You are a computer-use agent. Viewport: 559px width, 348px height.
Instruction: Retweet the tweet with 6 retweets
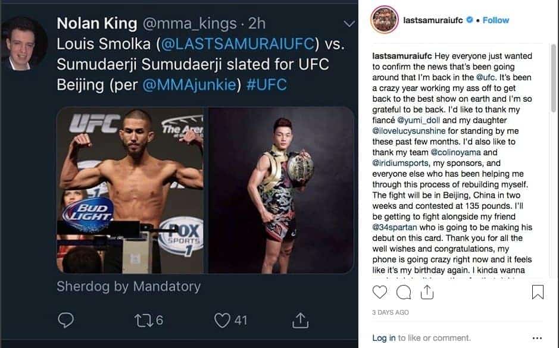pyautogui.click(x=142, y=321)
